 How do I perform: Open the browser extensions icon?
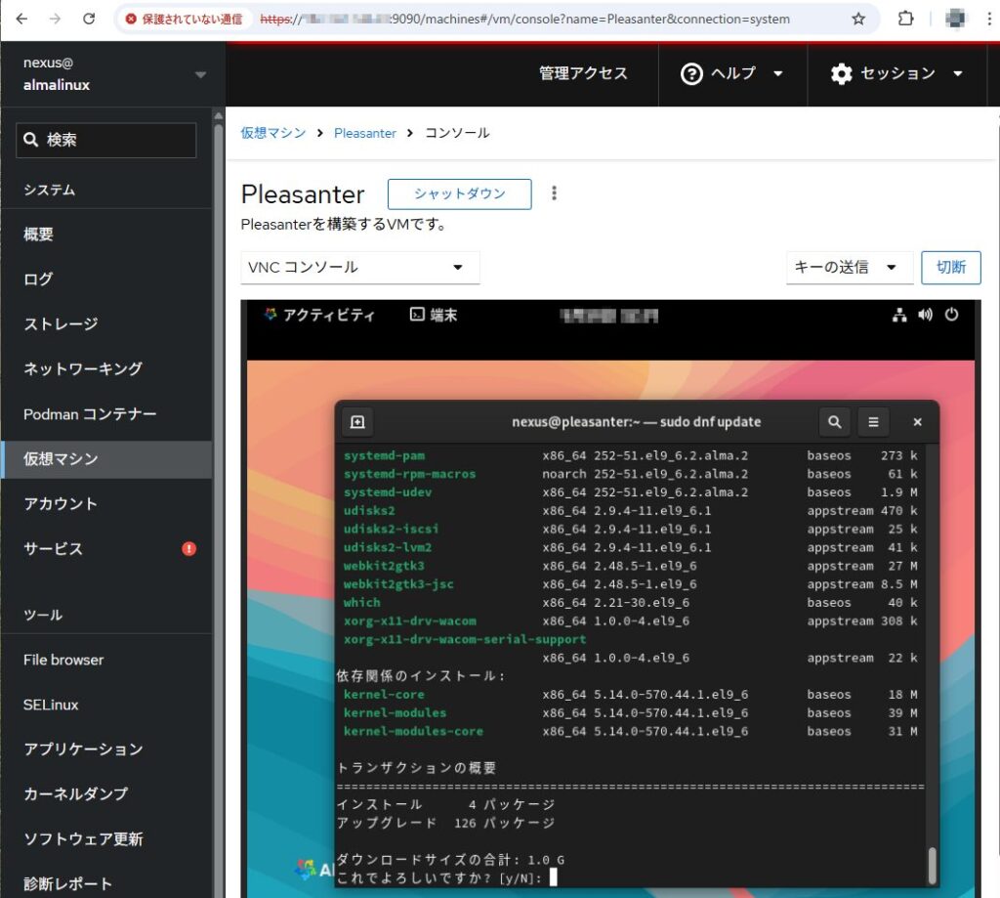pyautogui.click(x=905, y=19)
